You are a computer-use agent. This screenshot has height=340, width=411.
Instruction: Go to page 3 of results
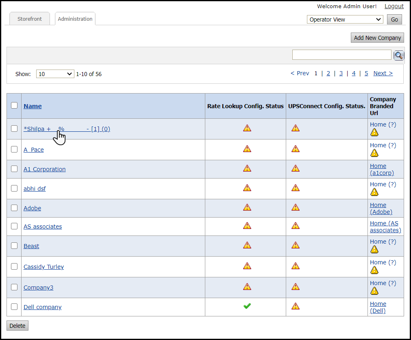341,73
